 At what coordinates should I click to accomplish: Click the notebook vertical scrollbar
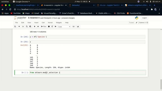tap(161, 84)
